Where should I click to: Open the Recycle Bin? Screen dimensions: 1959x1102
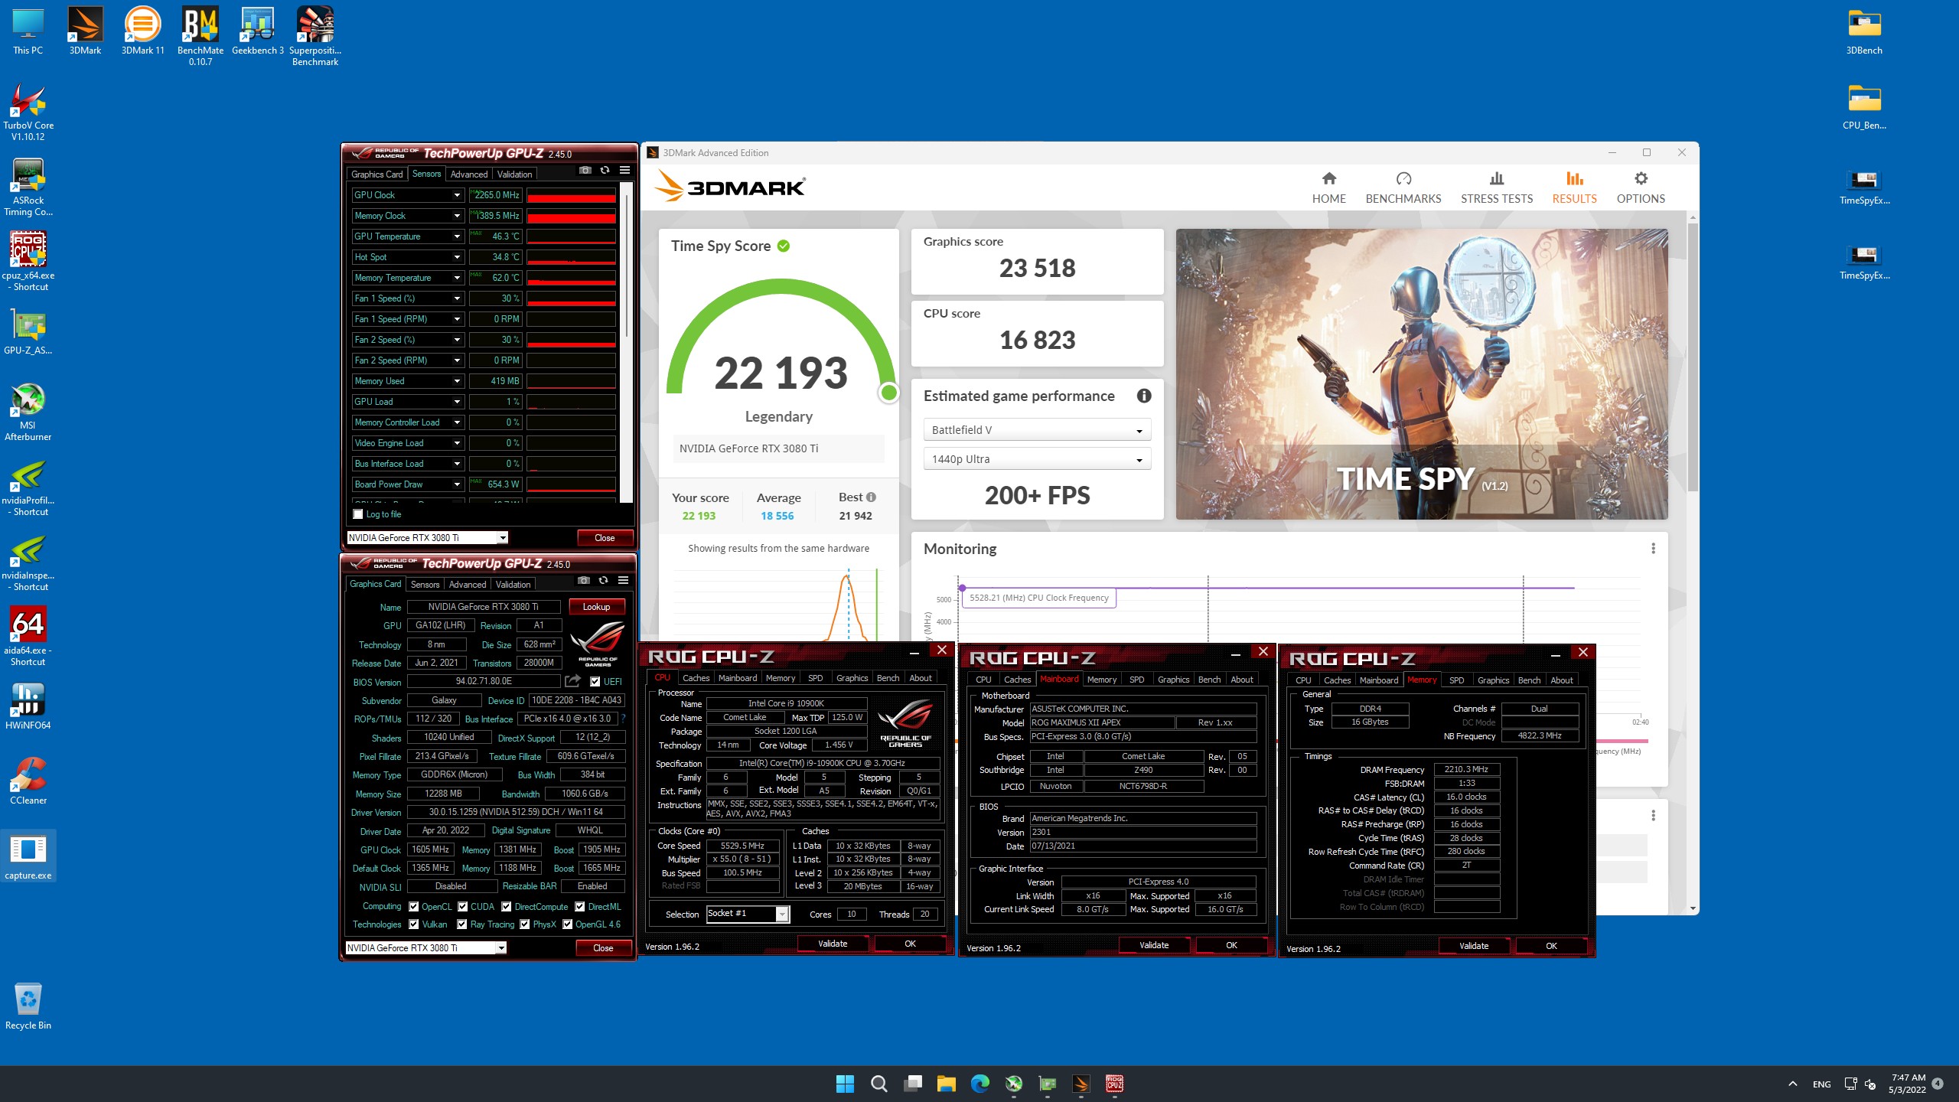[28, 1006]
